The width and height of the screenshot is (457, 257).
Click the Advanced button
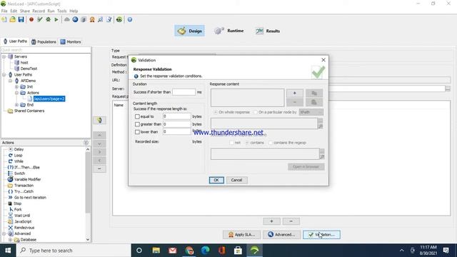[281, 235]
